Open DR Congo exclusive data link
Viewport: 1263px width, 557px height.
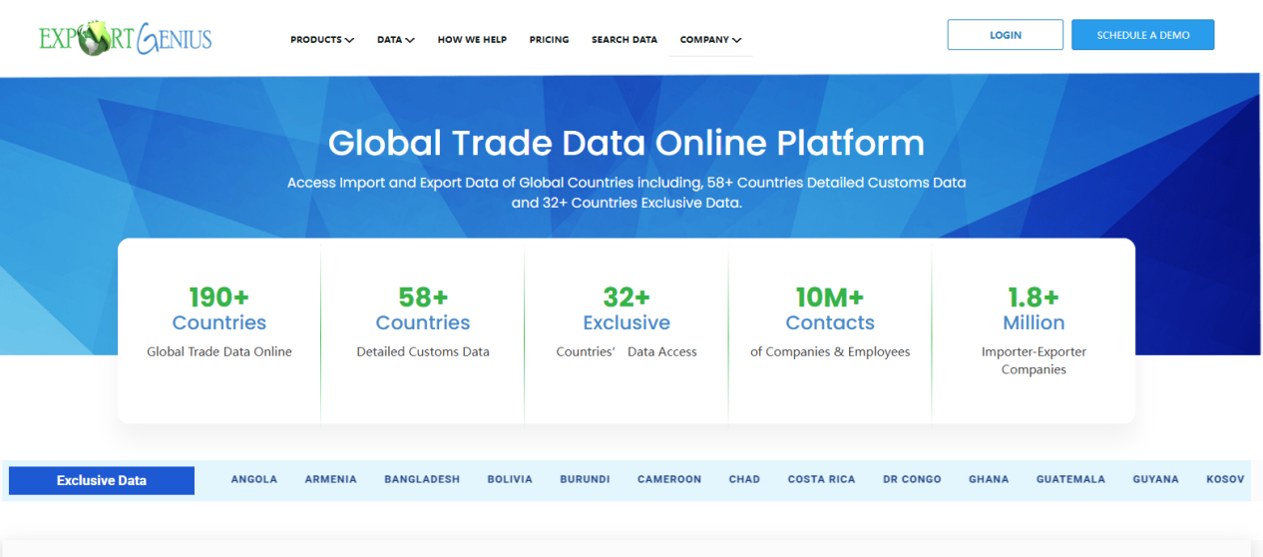pyautogui.click(x=912, y=479)
